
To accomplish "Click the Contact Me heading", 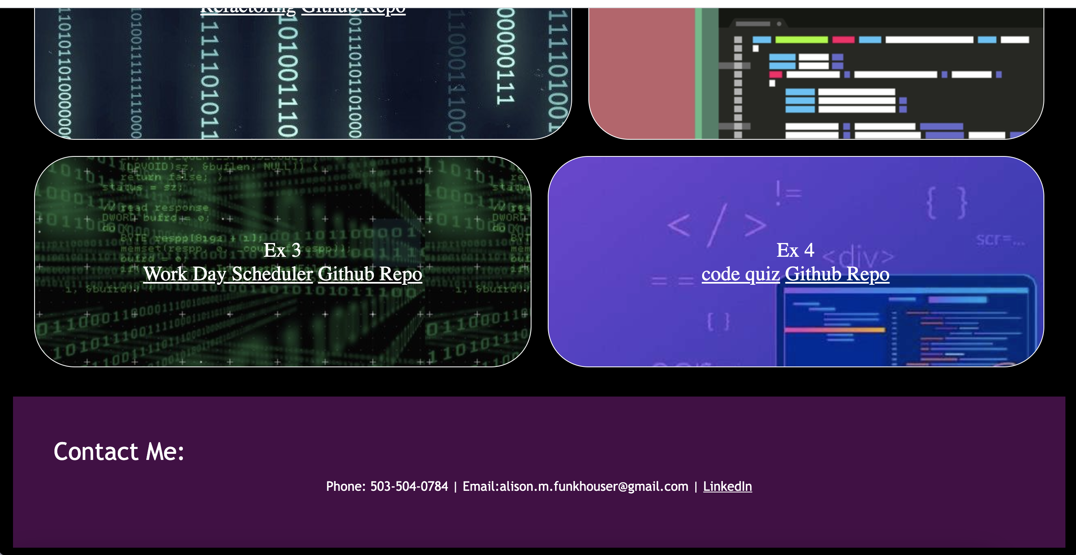I will [x=119, y=451].
